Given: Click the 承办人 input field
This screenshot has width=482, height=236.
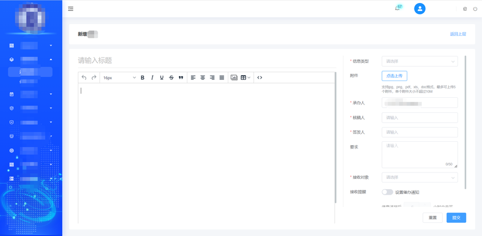Looking at the screenshot, I should 419,103.
